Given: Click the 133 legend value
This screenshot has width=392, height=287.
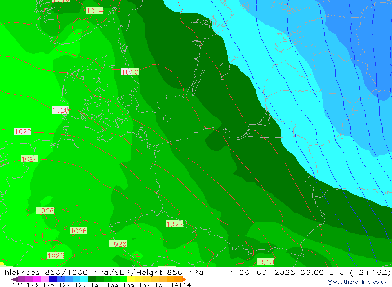Looking at the screenshot, I should [x=112, y=285].
